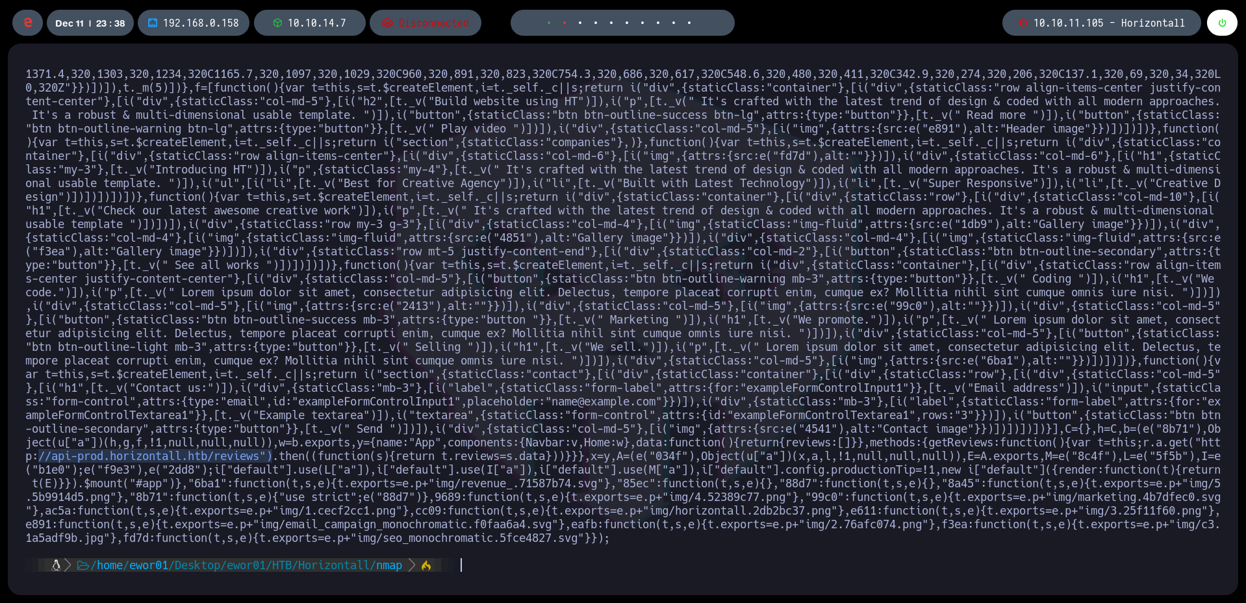Click the red Disconnected status module

click(x=426, y=23)
